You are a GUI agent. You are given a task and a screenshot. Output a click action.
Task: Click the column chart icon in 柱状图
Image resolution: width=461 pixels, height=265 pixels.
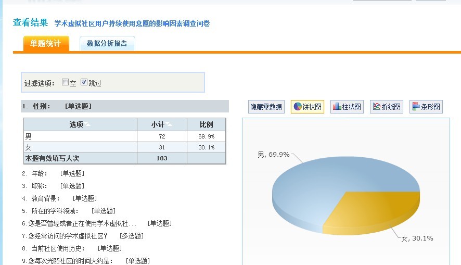337,107
